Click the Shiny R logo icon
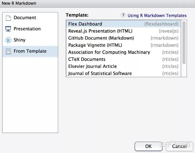This screenshot has height=153, width=195. click(8, 40)
